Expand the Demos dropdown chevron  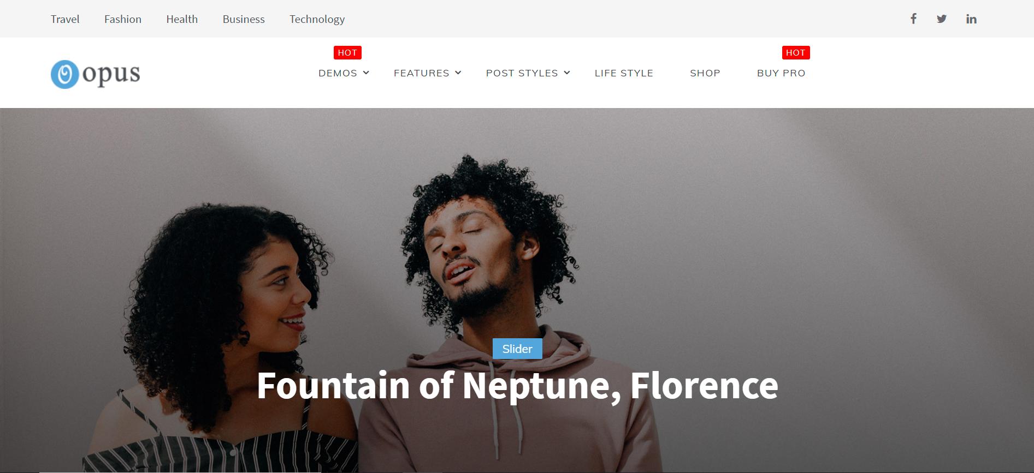point(367,73)
